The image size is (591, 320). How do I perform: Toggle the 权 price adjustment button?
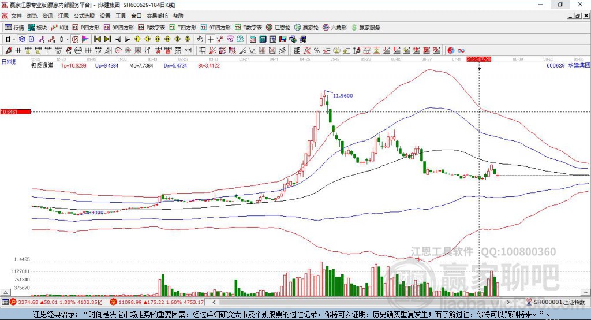click(x=76, y=39)
